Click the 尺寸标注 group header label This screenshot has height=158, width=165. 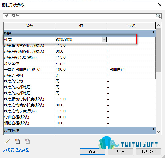[12, 130]
